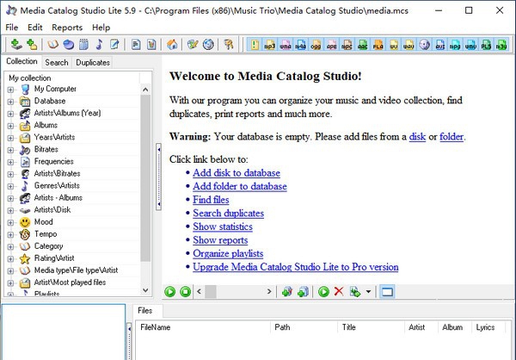
Task: Expand the Bitrates tree node
Action: [10, 150]
